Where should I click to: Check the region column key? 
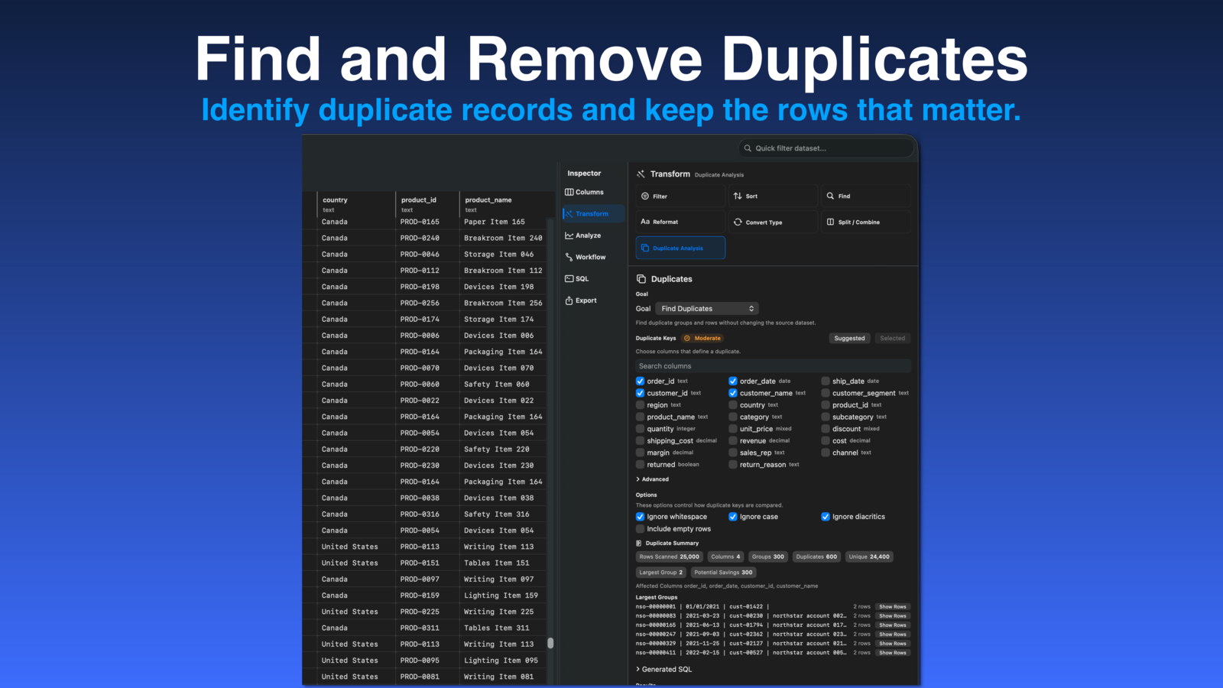click(x=640, y=405)
